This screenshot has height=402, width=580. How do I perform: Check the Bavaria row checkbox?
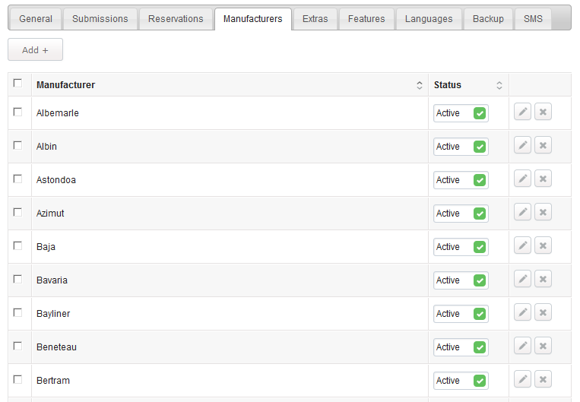[x=17, y=279]
